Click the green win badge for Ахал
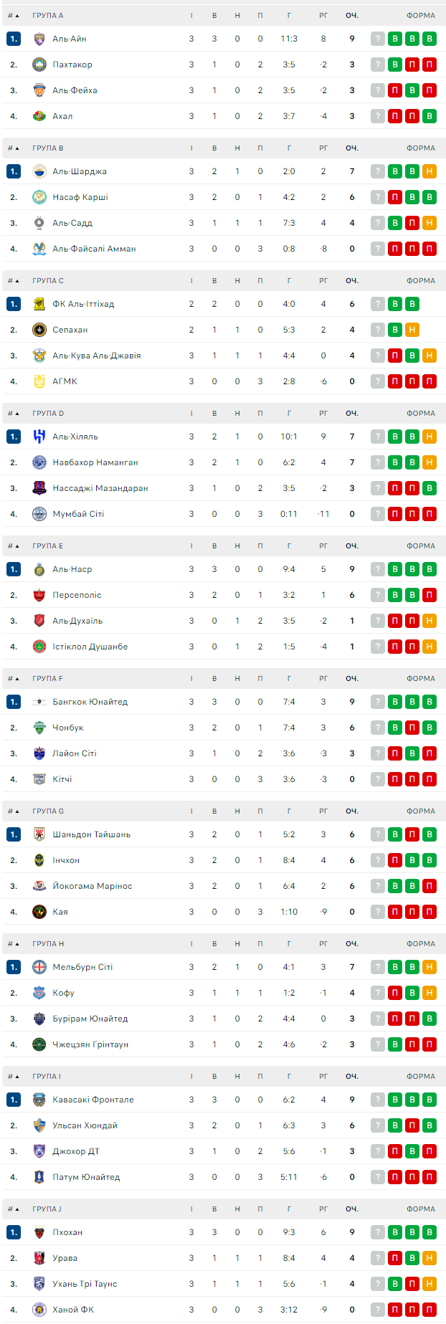The width and height of the screenshot is (446, 1324). 430,116
